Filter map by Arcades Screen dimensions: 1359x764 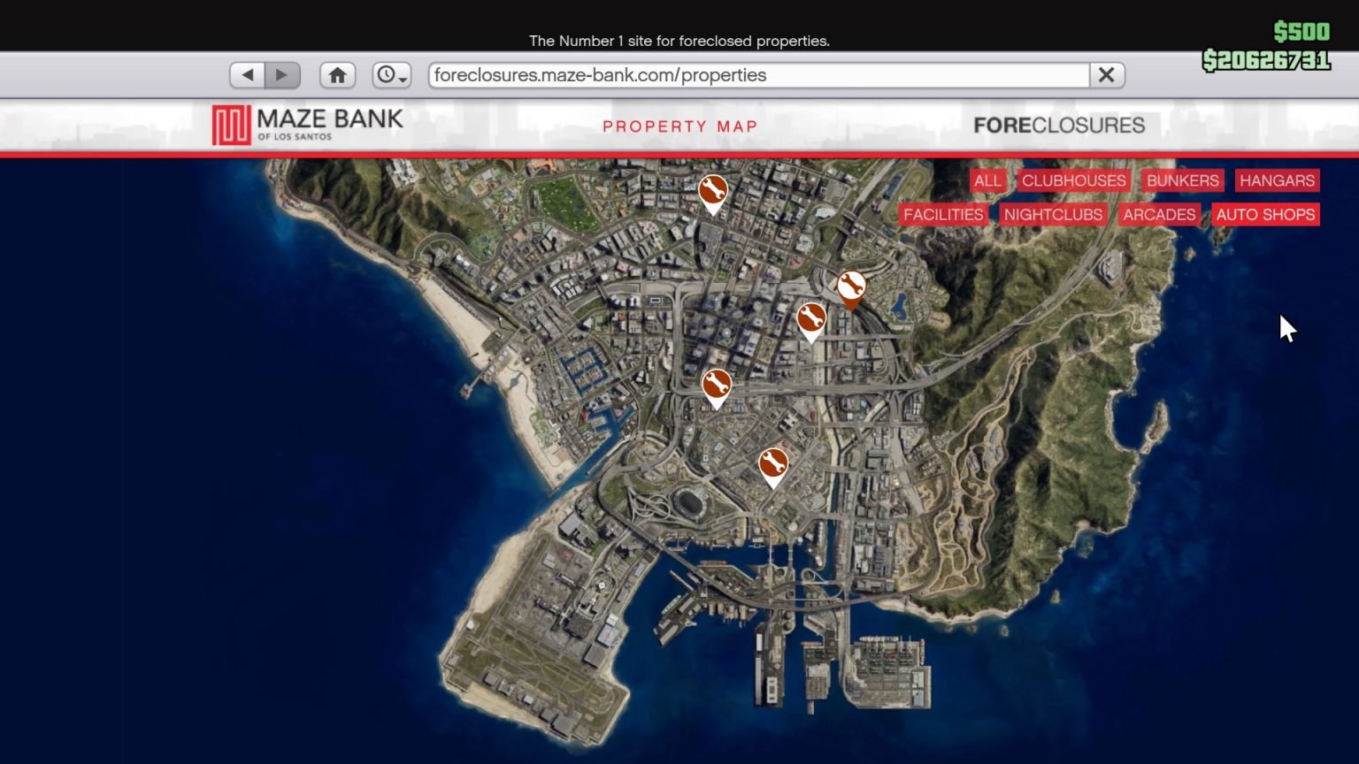click(1159, 215)
